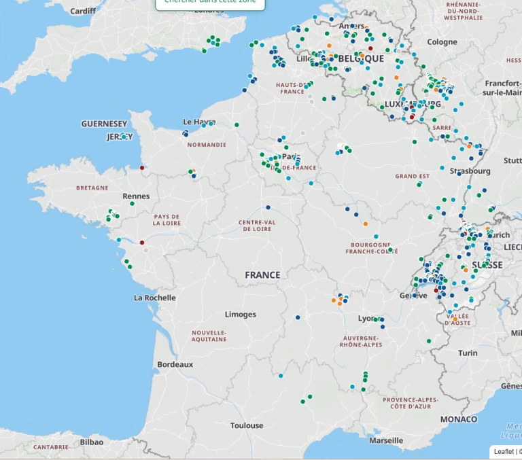The image size is (522, 460).
Task: Click the Bordeaux city label
Action: [175, 364]
